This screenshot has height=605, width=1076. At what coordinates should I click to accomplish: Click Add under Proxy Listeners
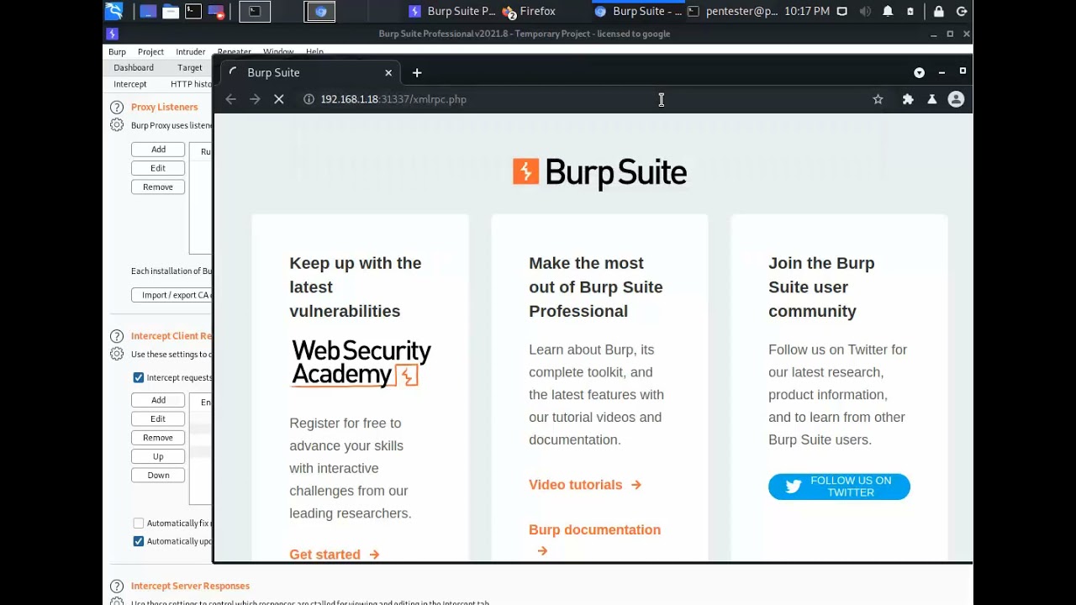coord(158,150)
